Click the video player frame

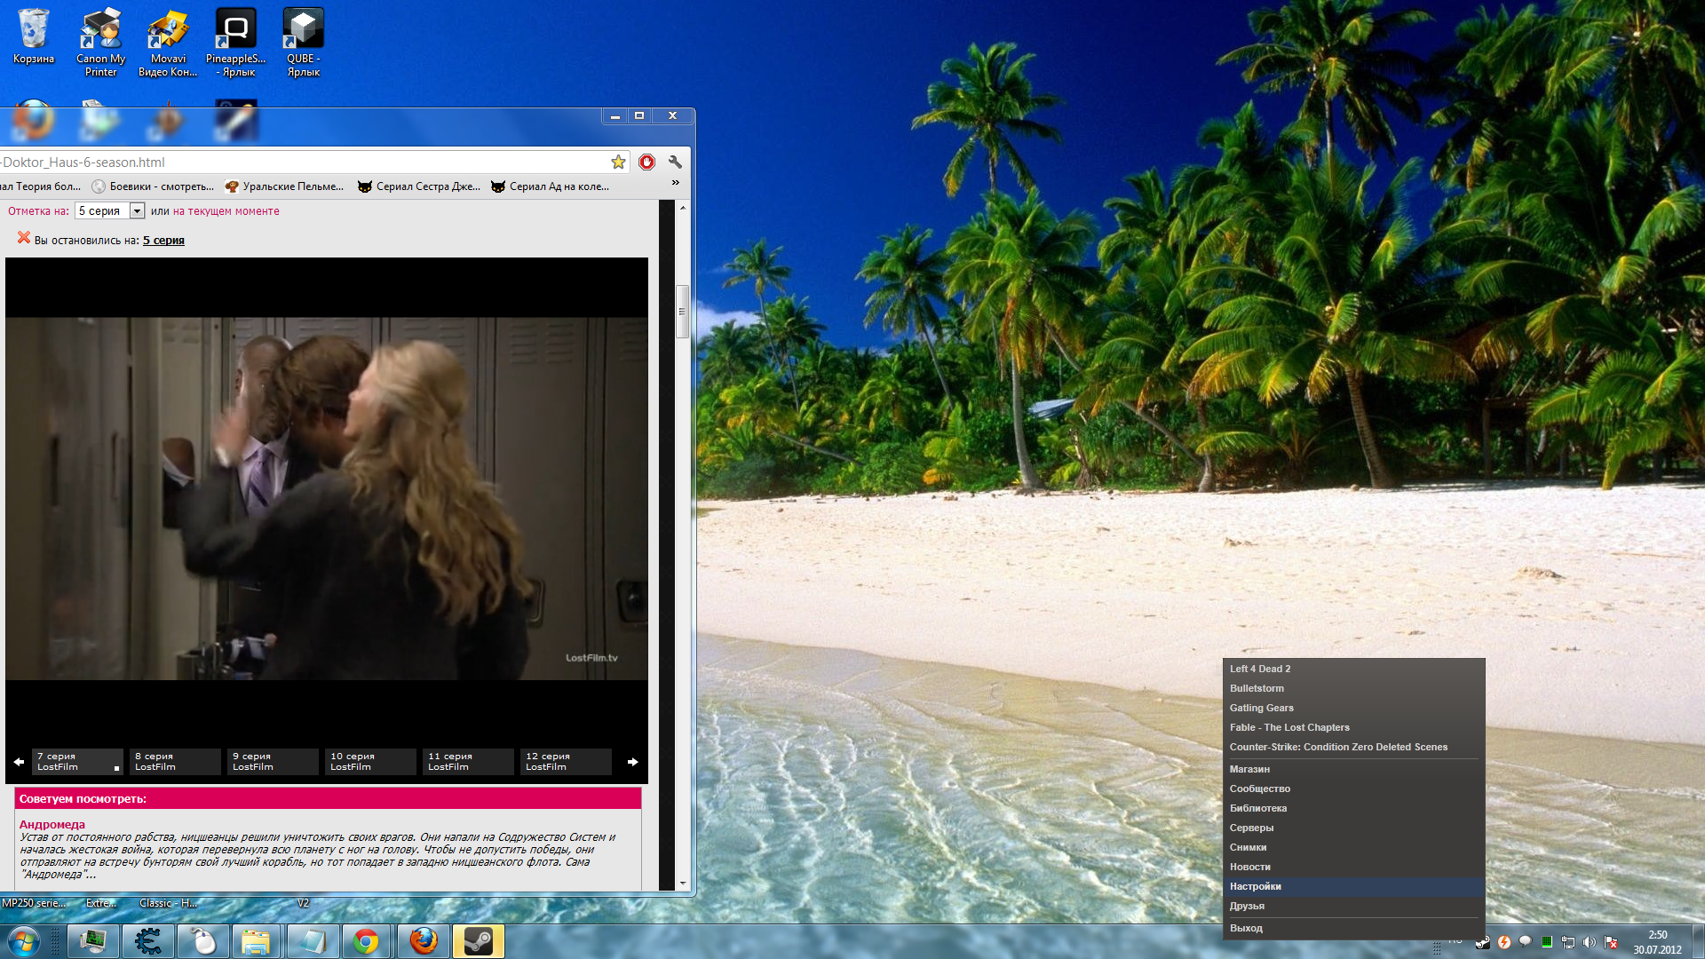pos(327,499)
